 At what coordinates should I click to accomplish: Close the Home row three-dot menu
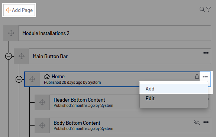coord(205,77)
